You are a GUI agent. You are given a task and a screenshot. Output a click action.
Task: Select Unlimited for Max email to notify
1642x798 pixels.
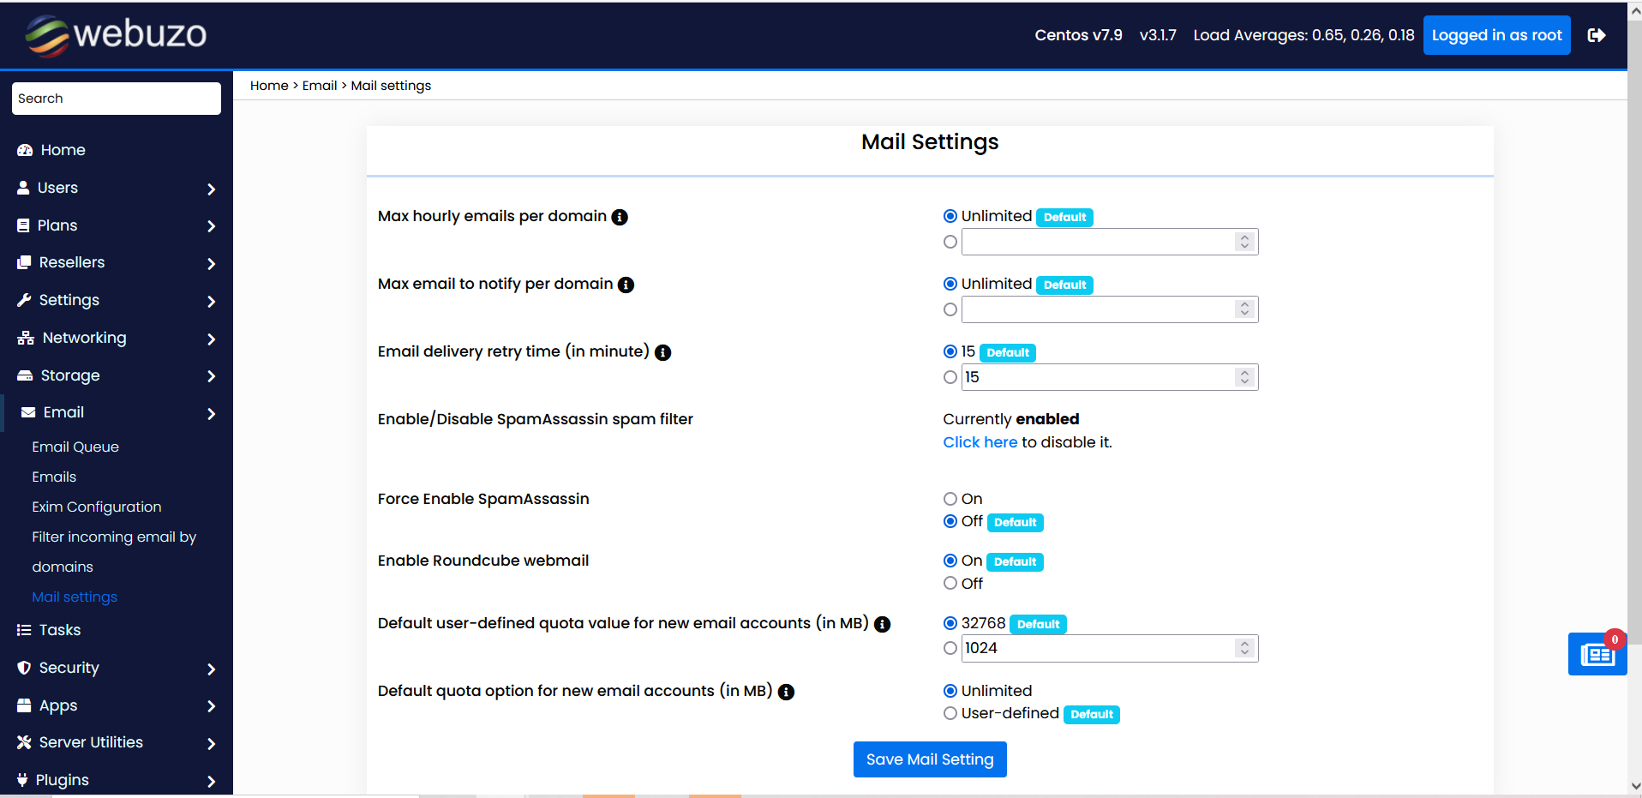tap(950, 284)
